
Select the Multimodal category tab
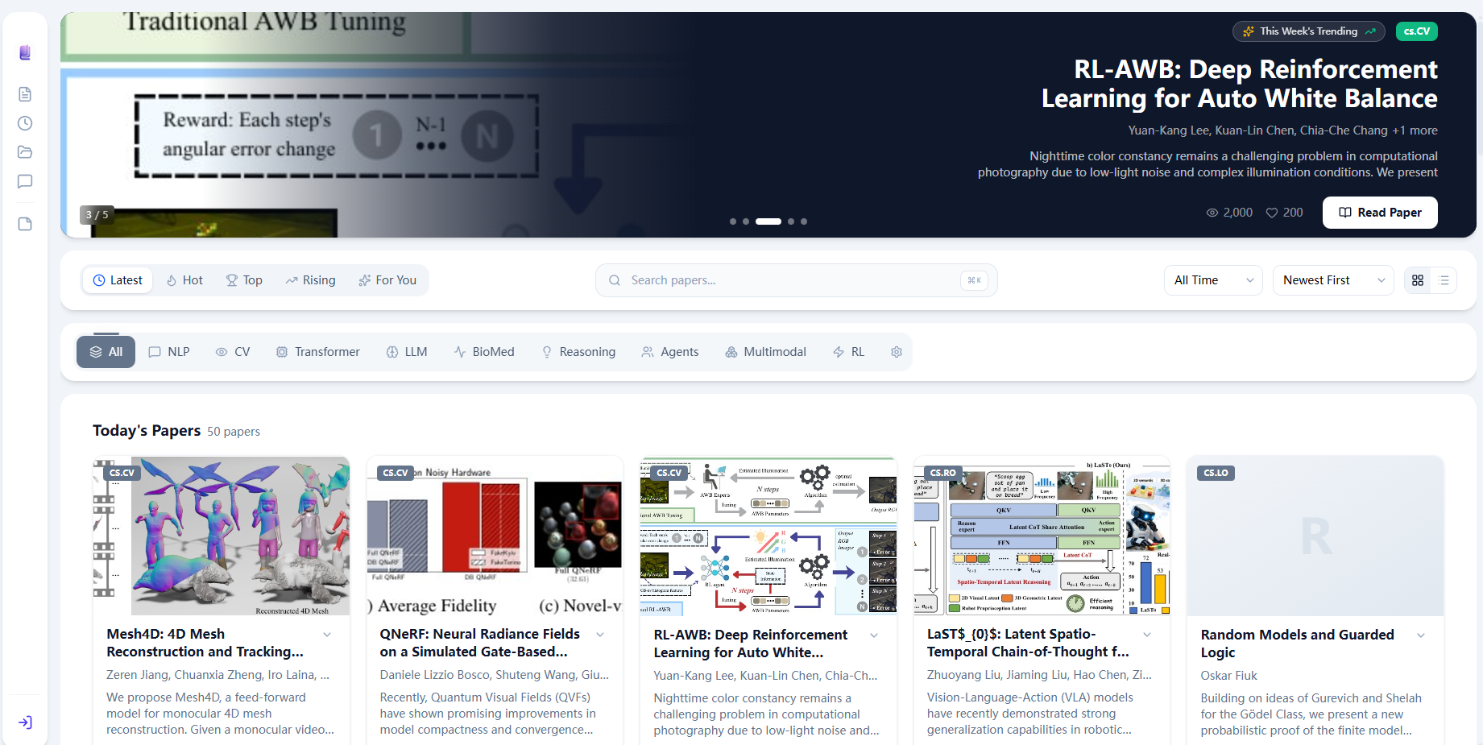pyautogui.click(x=765, y=352)
